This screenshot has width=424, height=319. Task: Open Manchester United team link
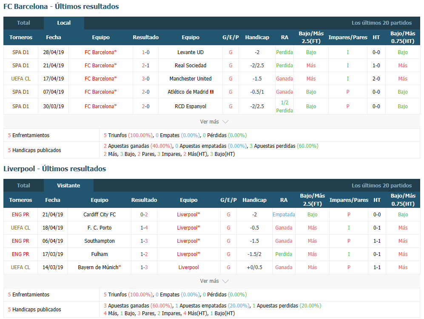coord(191,78)
